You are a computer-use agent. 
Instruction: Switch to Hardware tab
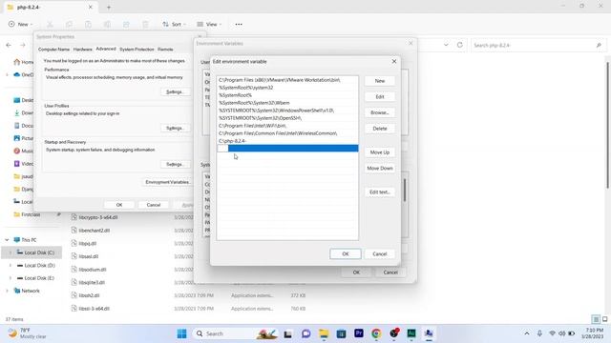tap(83, 50)
